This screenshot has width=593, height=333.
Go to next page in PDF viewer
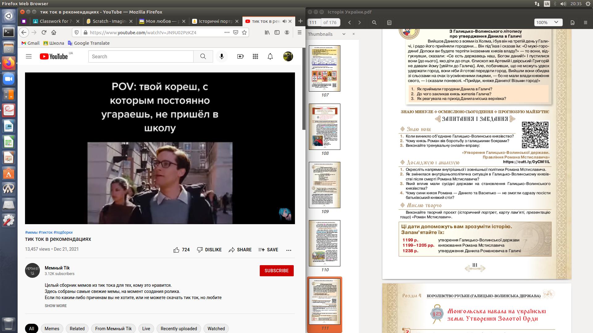(360, 23)
